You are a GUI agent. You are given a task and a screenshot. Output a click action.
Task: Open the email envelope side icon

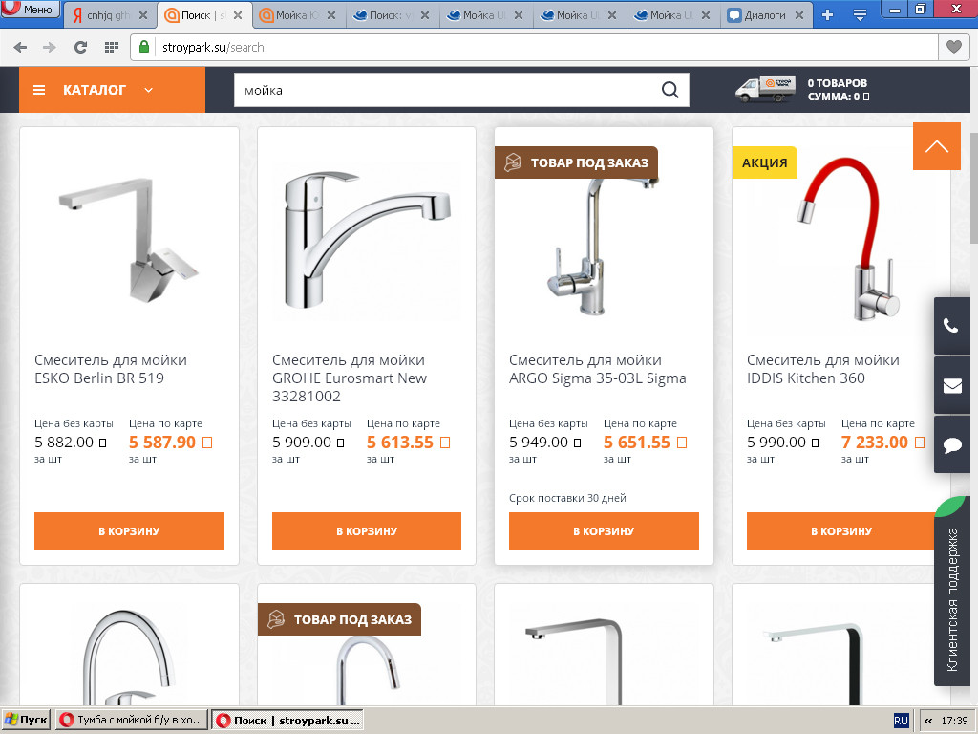[x=951, y=386]
